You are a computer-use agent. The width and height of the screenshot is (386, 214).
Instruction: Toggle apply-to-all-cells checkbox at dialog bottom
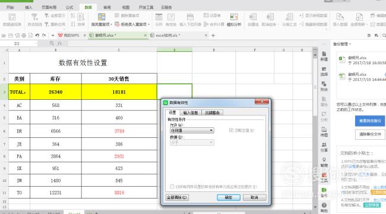coord(172,187)
